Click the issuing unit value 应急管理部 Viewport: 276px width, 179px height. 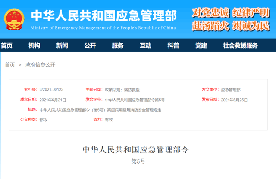click(231, 90)
